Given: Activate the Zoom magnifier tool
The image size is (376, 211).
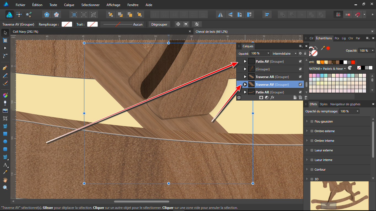Looking at the screenshot, I should point(5,188).
